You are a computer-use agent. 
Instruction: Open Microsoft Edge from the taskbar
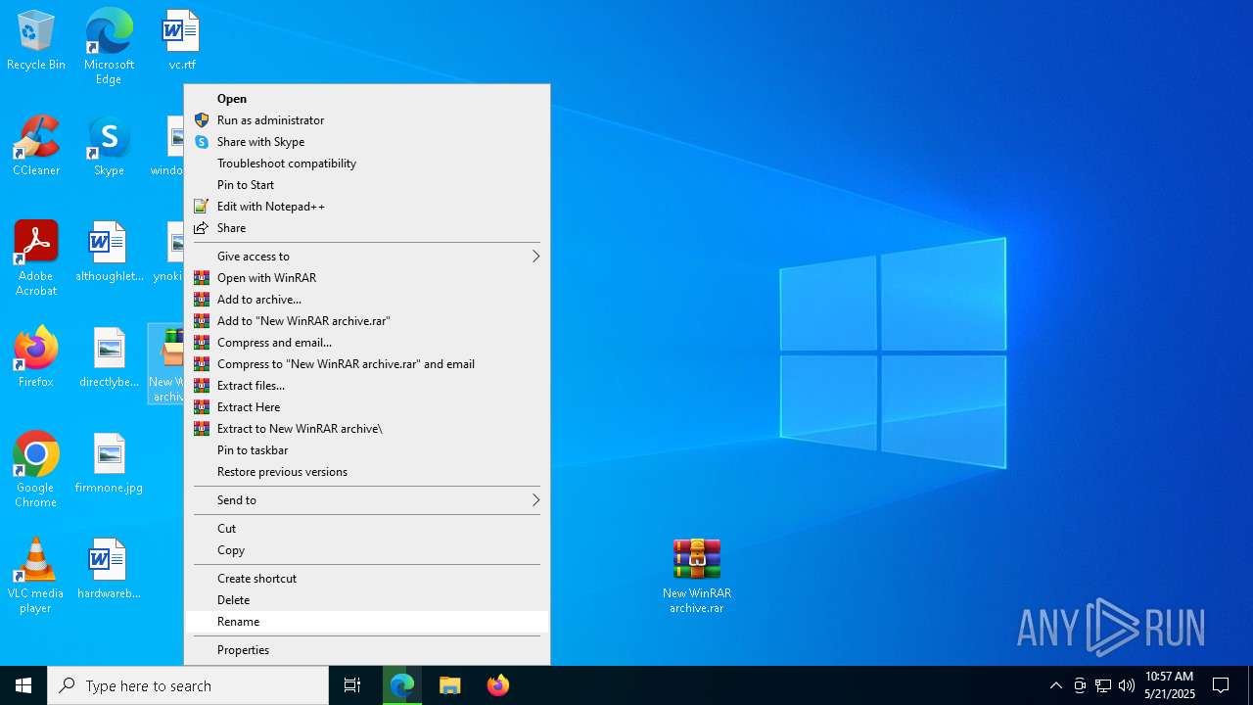pos(402,685)
